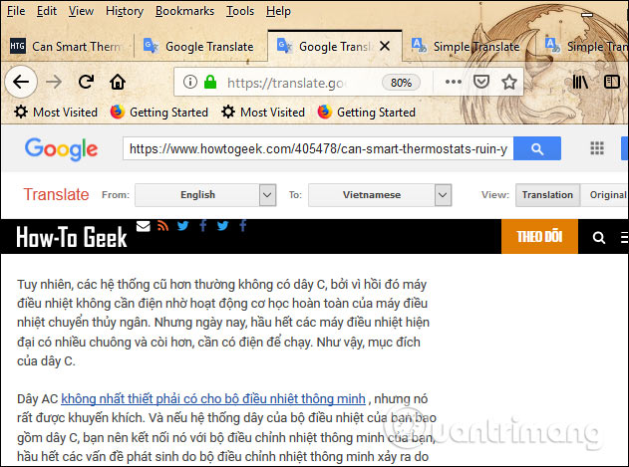Screen dimensions: 629x467
Task: Show the sidebars icon
Action: 612,82
